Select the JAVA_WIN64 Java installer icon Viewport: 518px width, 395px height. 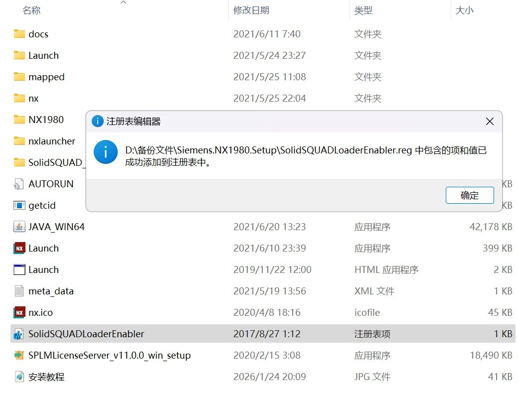click(x=19, y=227)
